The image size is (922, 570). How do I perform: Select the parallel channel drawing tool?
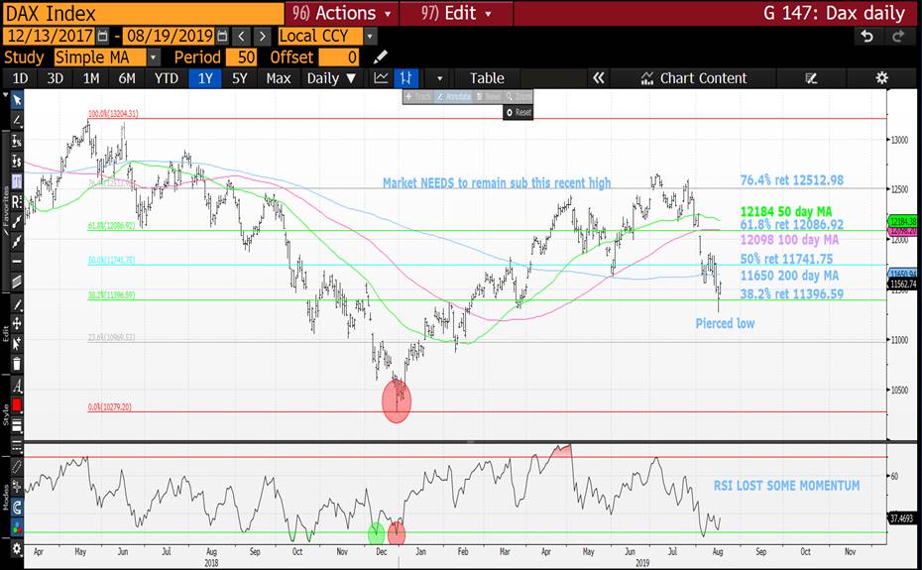click(17, 282)
